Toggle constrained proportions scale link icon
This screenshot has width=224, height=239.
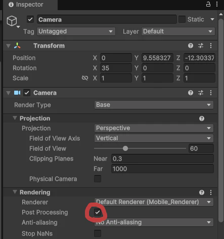(85, 78)
